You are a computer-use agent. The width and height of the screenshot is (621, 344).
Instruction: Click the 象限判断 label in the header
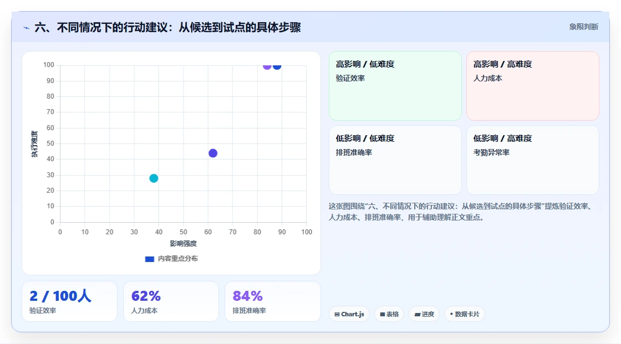583,27
